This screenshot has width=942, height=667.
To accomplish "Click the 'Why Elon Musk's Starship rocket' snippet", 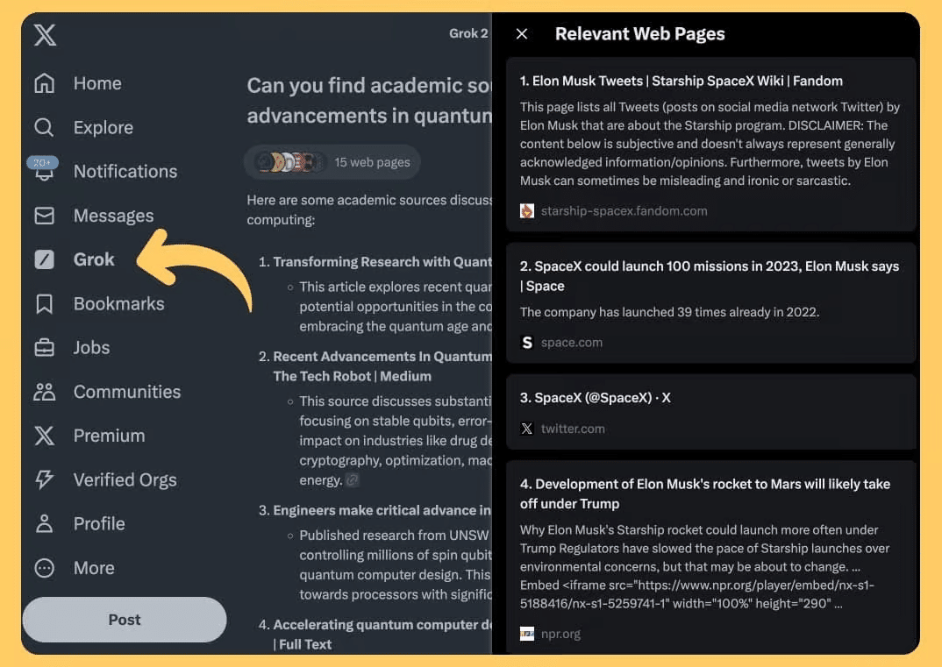I will coord(704,567).
